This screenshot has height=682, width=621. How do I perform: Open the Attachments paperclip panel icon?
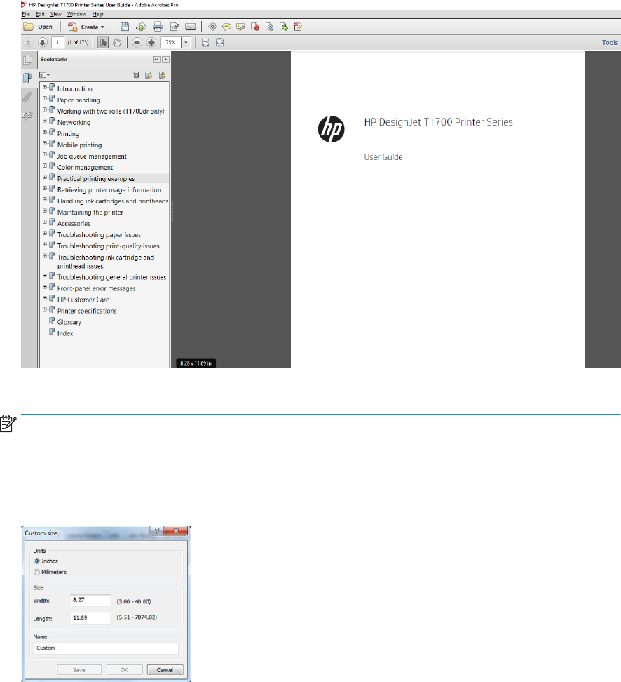pyautogui.click(x=27, y=97)
